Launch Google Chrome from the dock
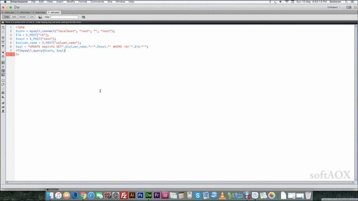This screenshot has width=358, height=201. coord(83,195)
